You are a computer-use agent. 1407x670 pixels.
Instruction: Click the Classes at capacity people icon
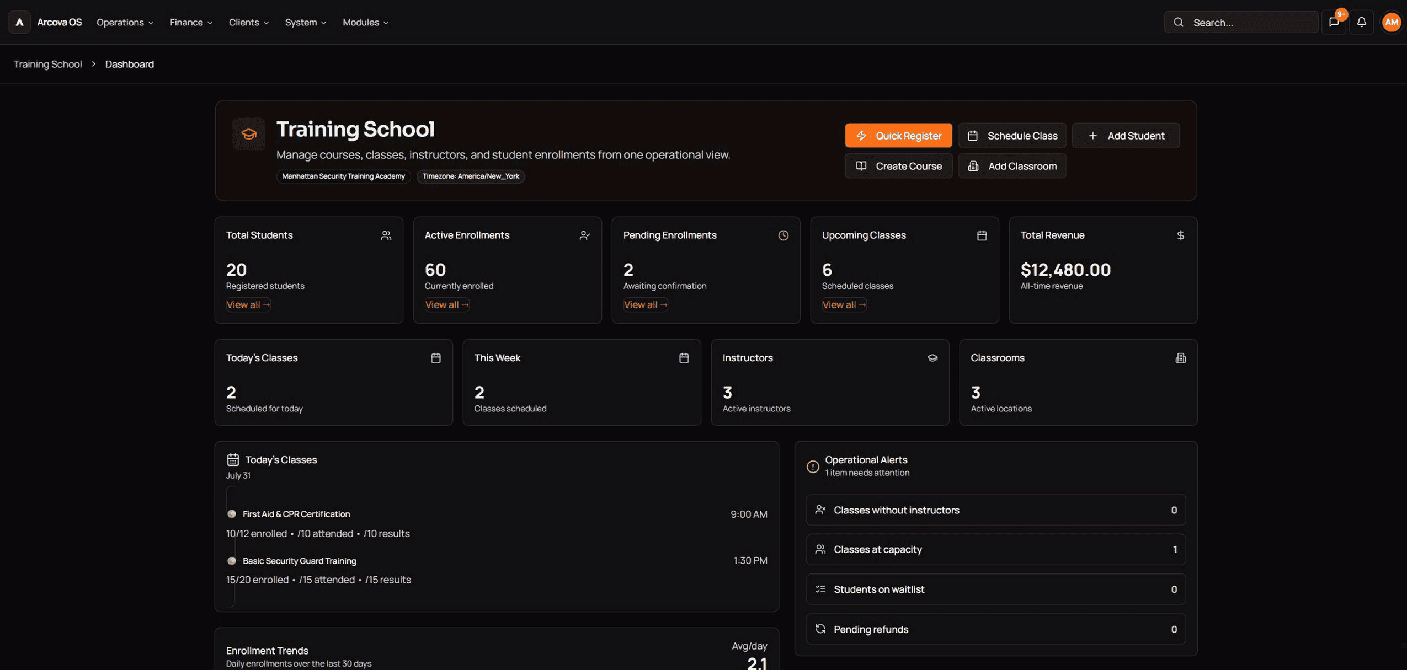[x=820, y=549]
